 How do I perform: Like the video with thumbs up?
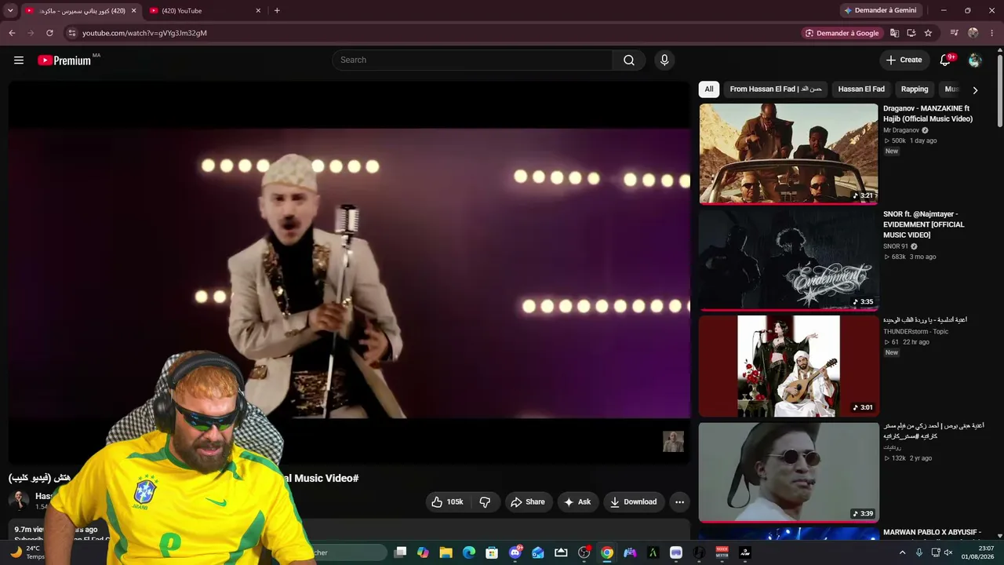click(x=447, y=502)
